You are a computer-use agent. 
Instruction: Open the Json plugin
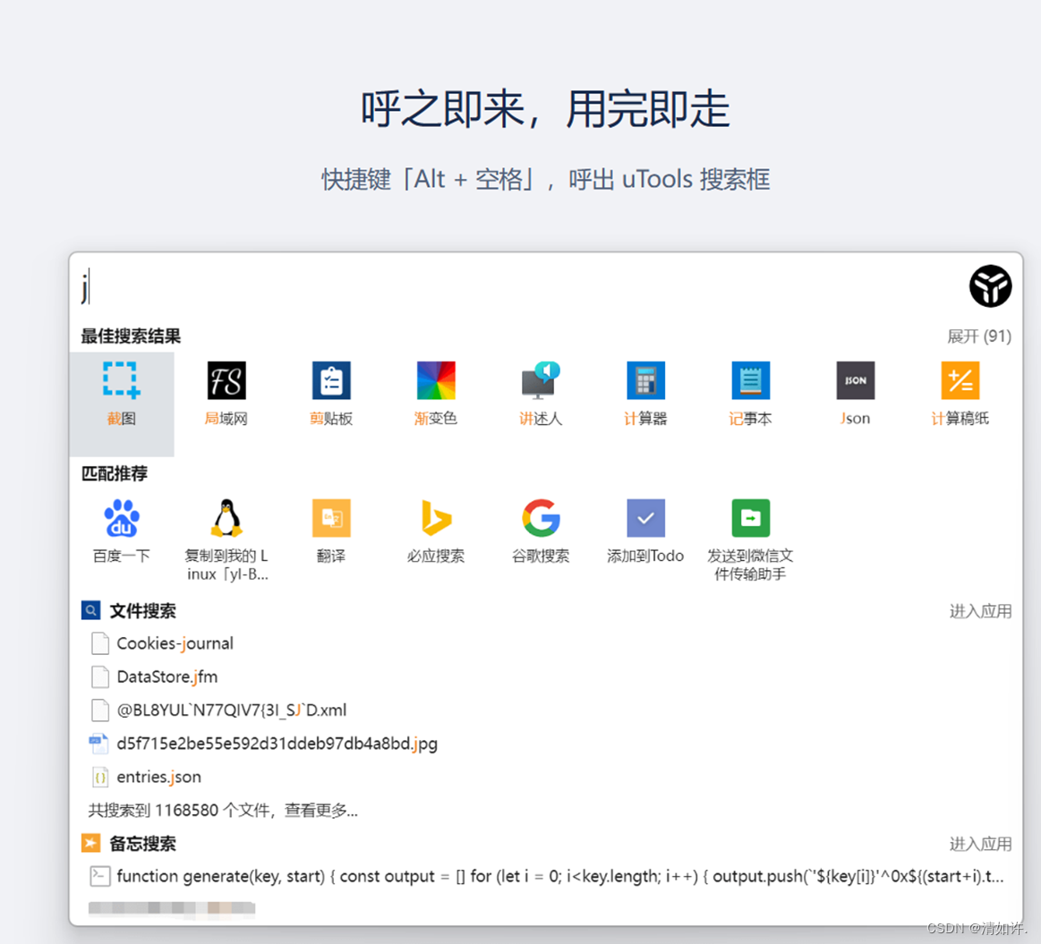pos(855,395)
